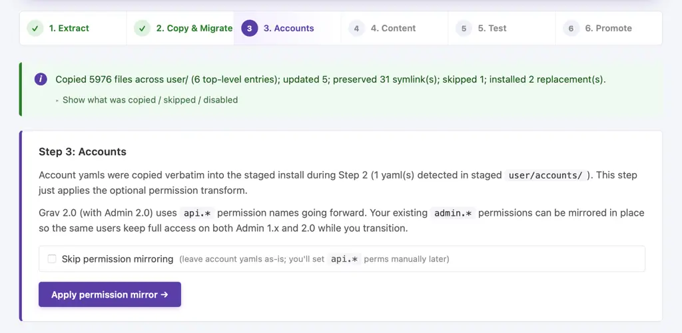Click the admin.* code snippet in the paragraph
This screenshot has width=682, height=333.
(x=453, y=213)
